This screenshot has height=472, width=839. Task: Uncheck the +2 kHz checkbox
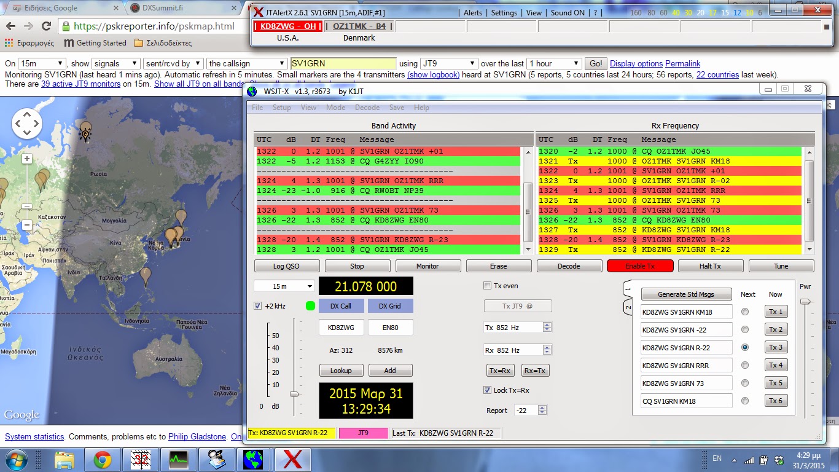coord(259,305)
